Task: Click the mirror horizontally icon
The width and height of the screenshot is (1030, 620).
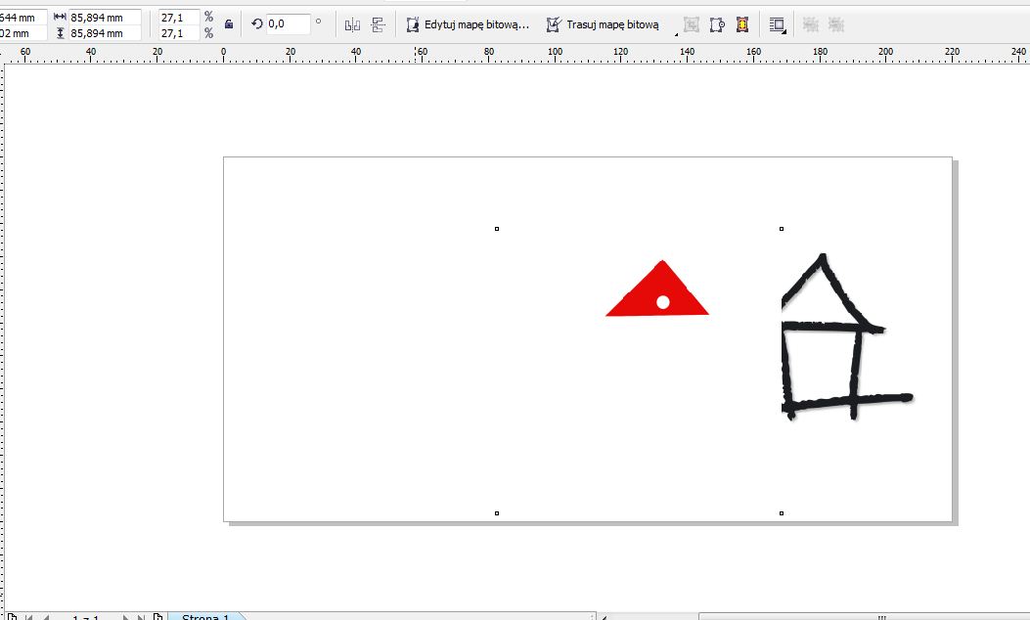Action: tap(353, 24)
